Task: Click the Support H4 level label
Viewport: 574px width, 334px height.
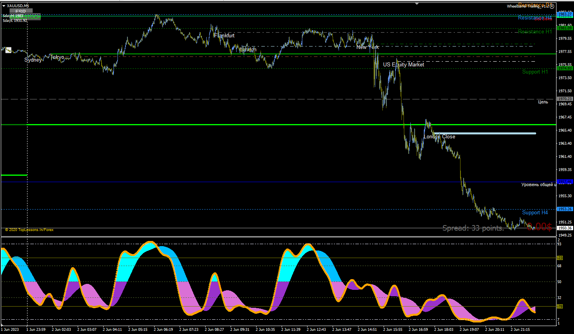Action: coord(535,212)
